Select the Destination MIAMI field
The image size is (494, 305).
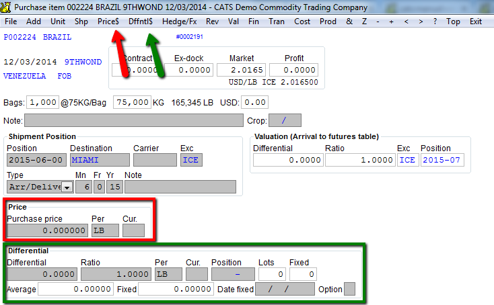click(x=100, y=160)
